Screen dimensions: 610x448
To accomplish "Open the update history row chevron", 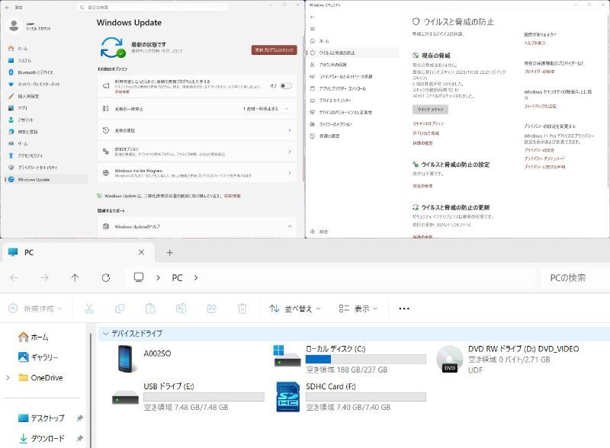I will pyautogui.click(x=290, y=130).
